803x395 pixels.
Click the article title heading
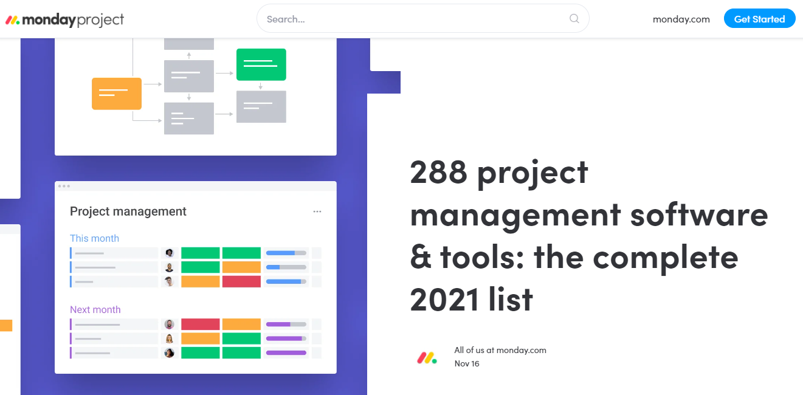click(588, 236)
